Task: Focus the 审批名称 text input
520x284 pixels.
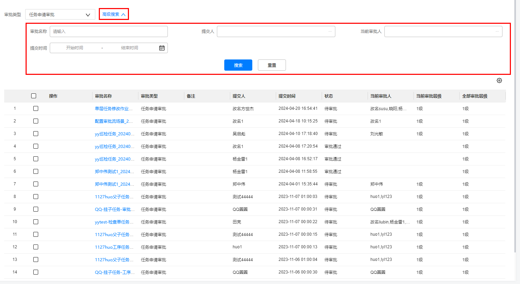Action: pos(109,31)
